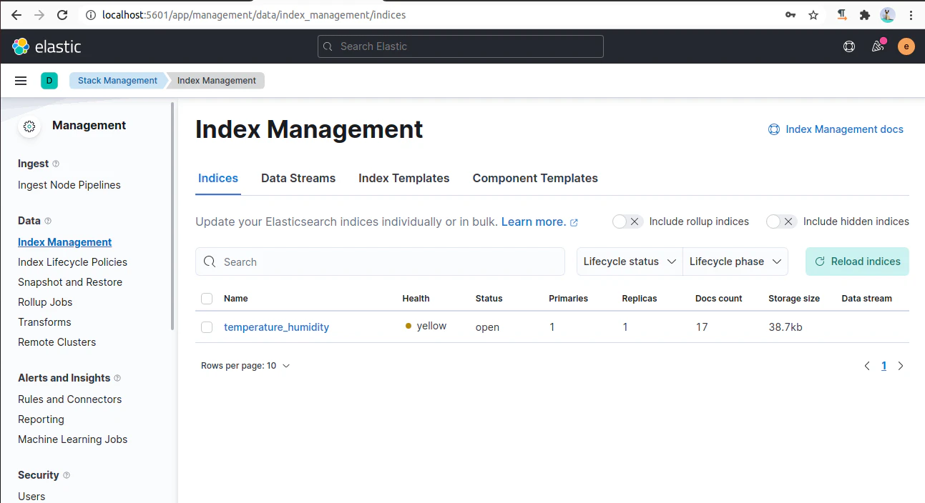The width and height of the screenshot is (925, 503).
Task: Switch to the Index Templates tab
Action: click(404, 179)
